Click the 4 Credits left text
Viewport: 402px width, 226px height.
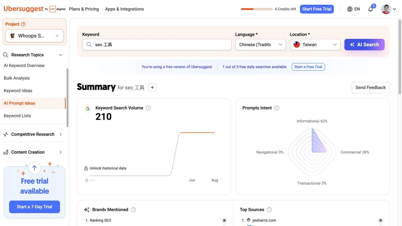coord(285,9)
